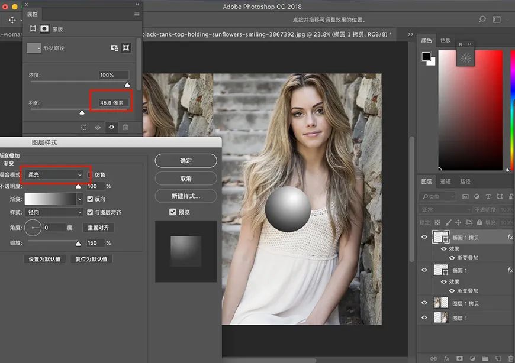Open the 形状路径 mask thumbnail dropdown
Screen dimensions: 515x363
coord(34,48)
